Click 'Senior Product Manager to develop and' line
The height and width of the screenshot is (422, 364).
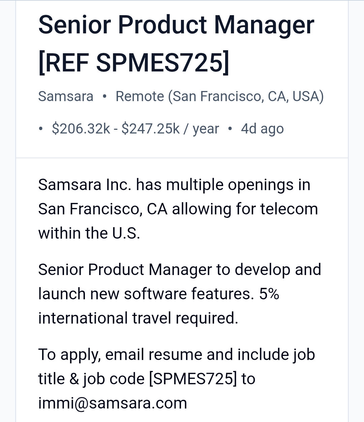[180, 270]
